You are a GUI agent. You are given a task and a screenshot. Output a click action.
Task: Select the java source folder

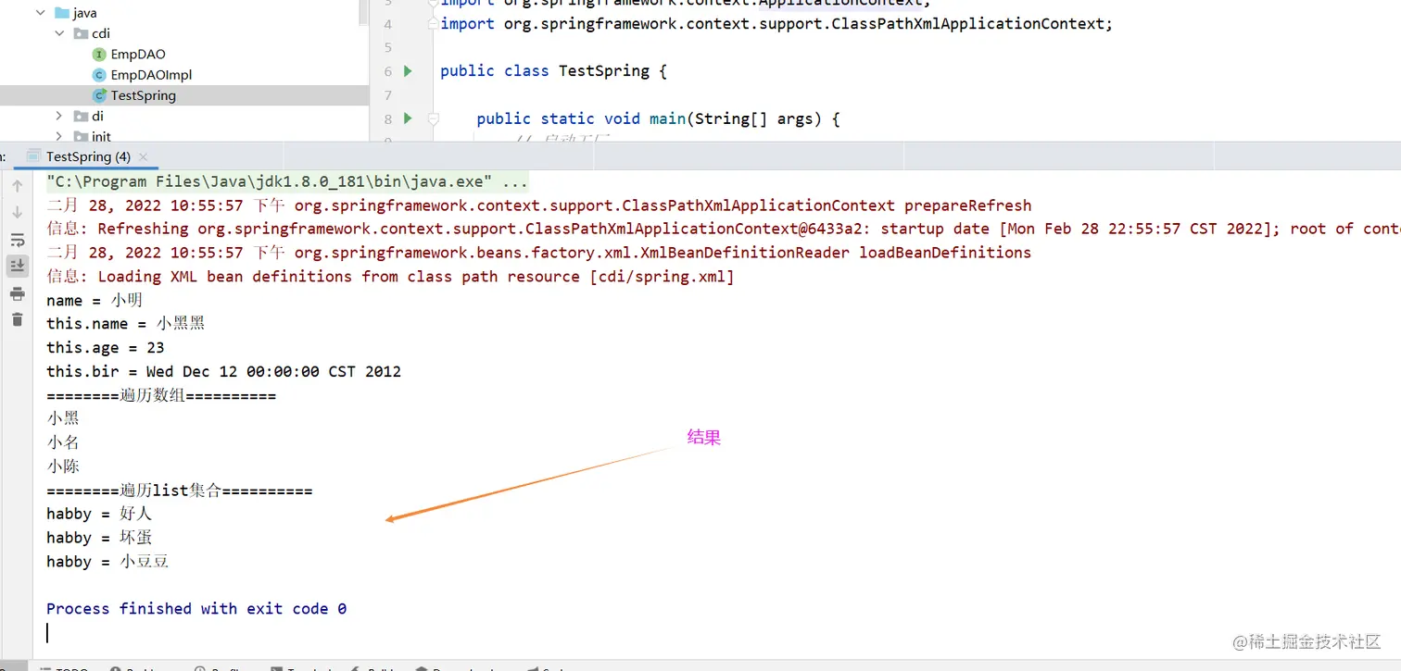coord(76,13)
